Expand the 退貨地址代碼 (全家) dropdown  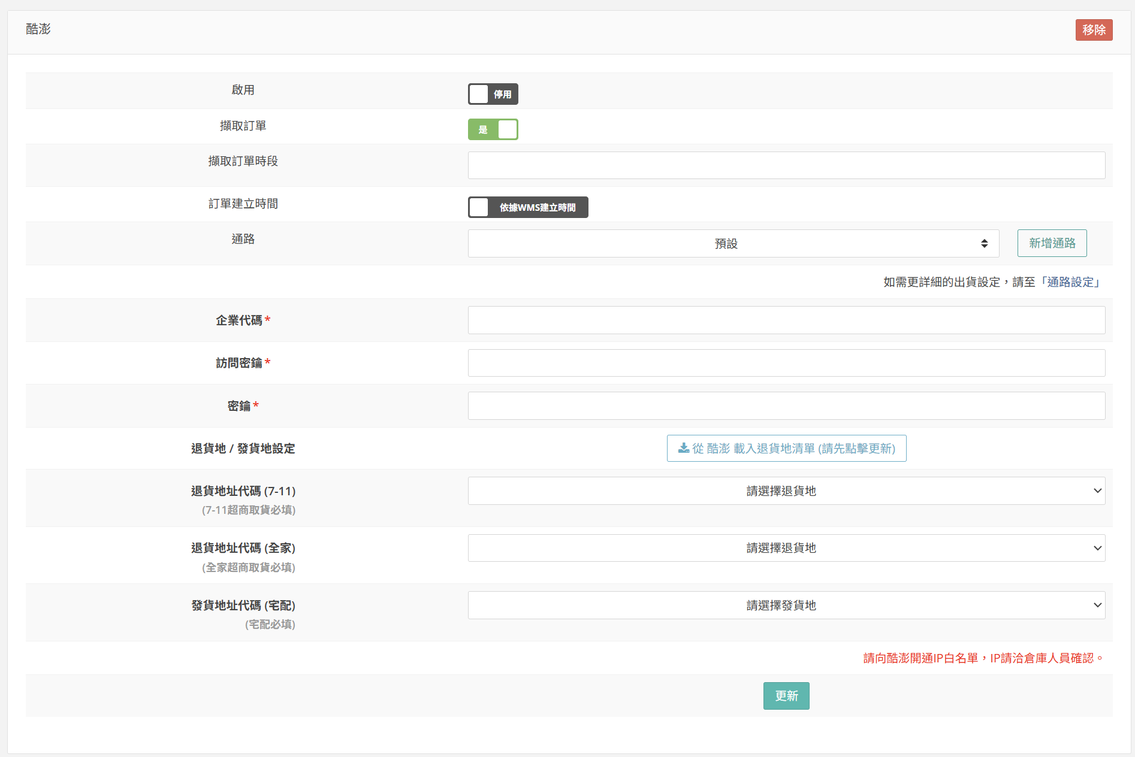pos(786,548)
